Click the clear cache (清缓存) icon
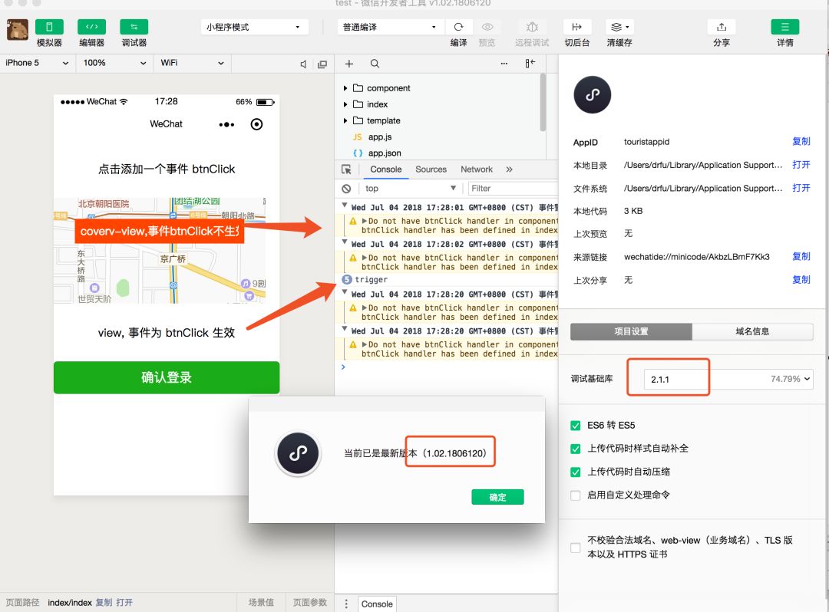829x612 pixels. tap(619, 27)
